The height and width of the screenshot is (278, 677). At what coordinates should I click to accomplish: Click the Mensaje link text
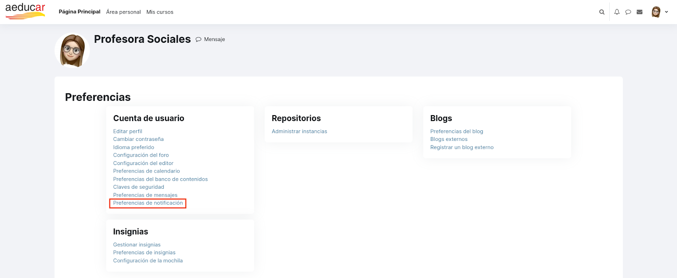[215, 39]
